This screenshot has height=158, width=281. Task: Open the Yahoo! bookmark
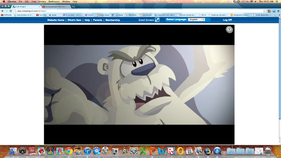pos(89,15)
